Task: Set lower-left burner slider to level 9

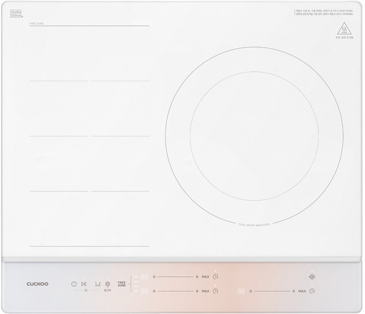Action: point(197,291)
